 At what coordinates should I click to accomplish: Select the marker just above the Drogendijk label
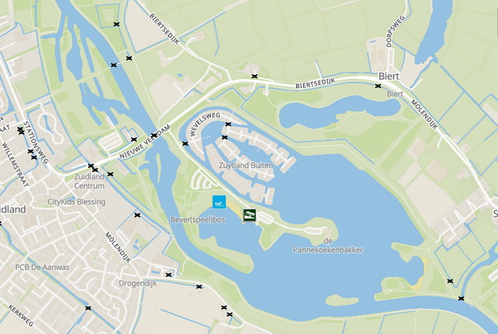click(168, 274)
